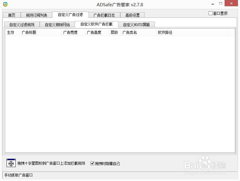
Task: Maximize the ADSafe window
Action: point(220,3)
